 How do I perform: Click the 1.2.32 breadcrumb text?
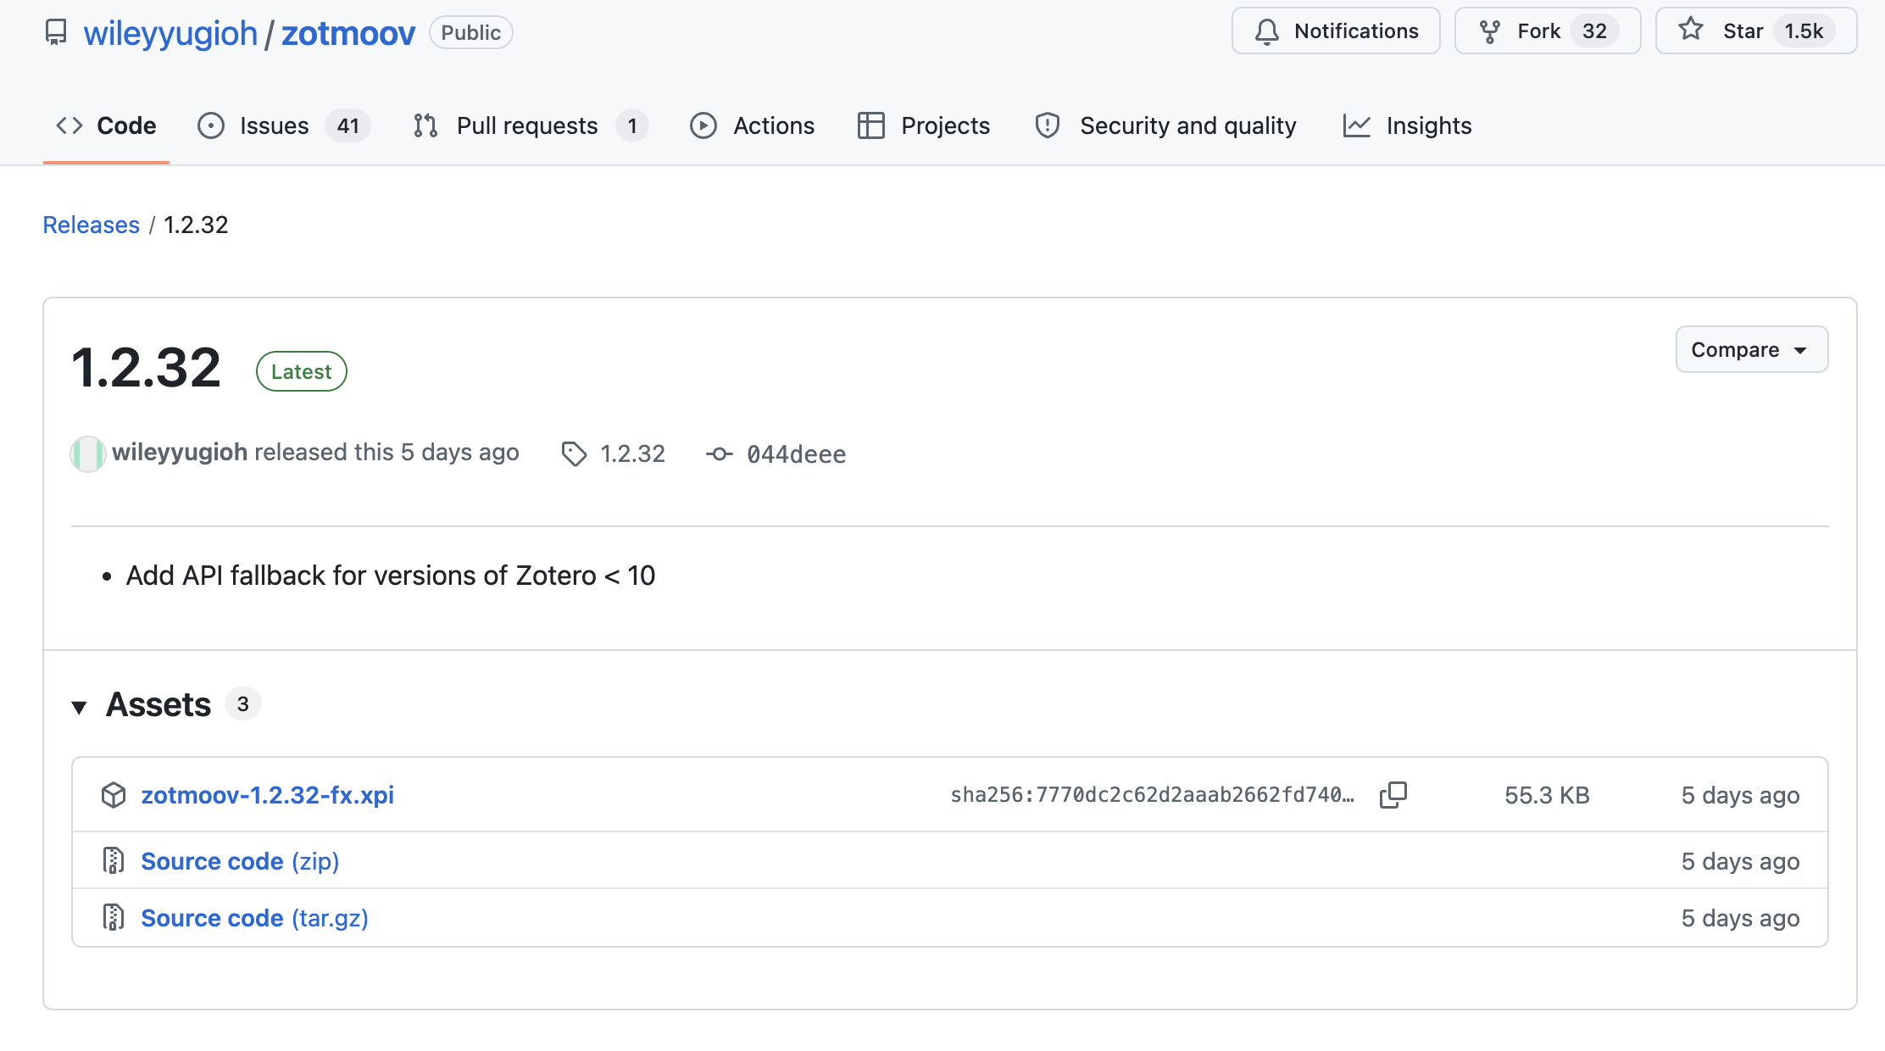coord(196,225)
